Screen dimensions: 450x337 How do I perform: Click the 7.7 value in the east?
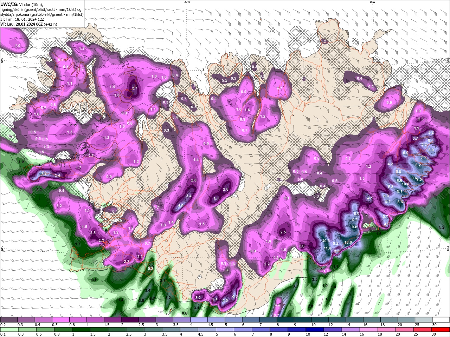[423, 158]
